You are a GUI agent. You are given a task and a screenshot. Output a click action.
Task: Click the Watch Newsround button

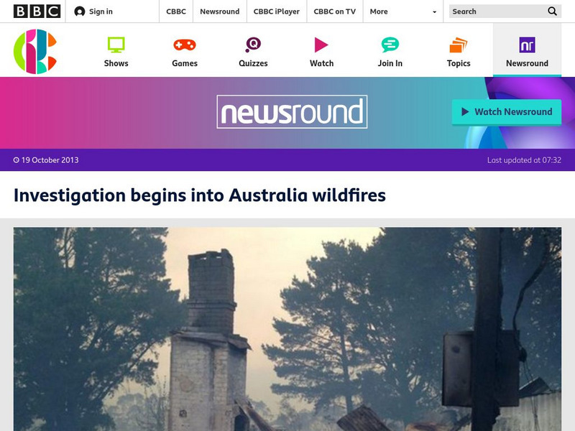click(x=507, y=112)
